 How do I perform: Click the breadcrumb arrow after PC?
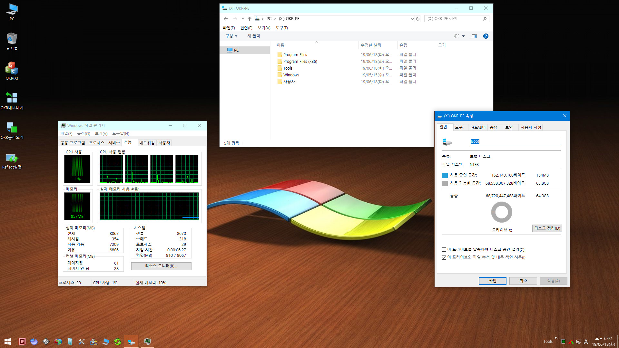click(x=275, y=19)
